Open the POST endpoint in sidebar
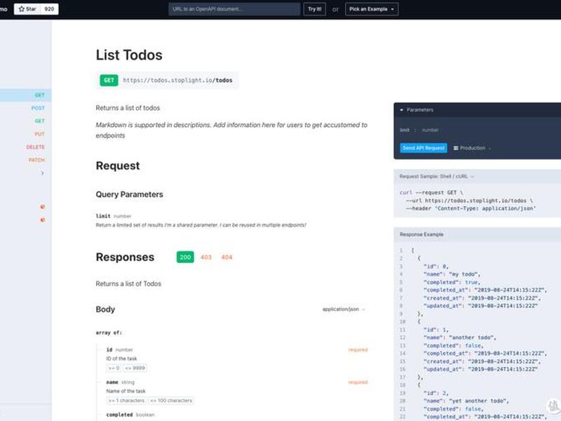561x421 pixels. pyautogui.click(x=38, y=108)
